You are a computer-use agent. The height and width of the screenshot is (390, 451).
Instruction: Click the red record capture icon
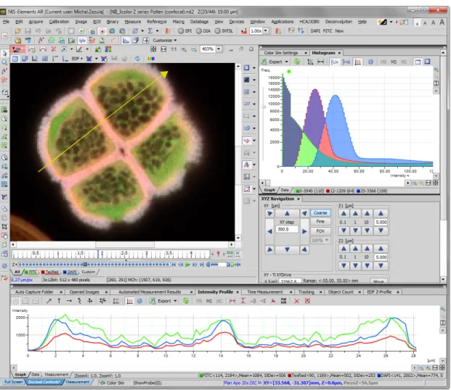tap(102, 31)
